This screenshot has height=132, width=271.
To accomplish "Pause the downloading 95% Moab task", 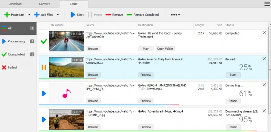I will click(233, 127).
